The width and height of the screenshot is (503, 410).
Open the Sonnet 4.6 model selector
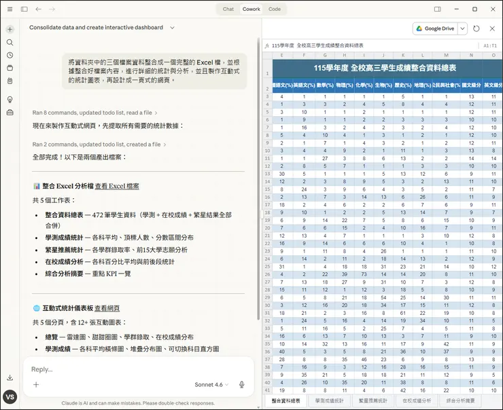211,385
